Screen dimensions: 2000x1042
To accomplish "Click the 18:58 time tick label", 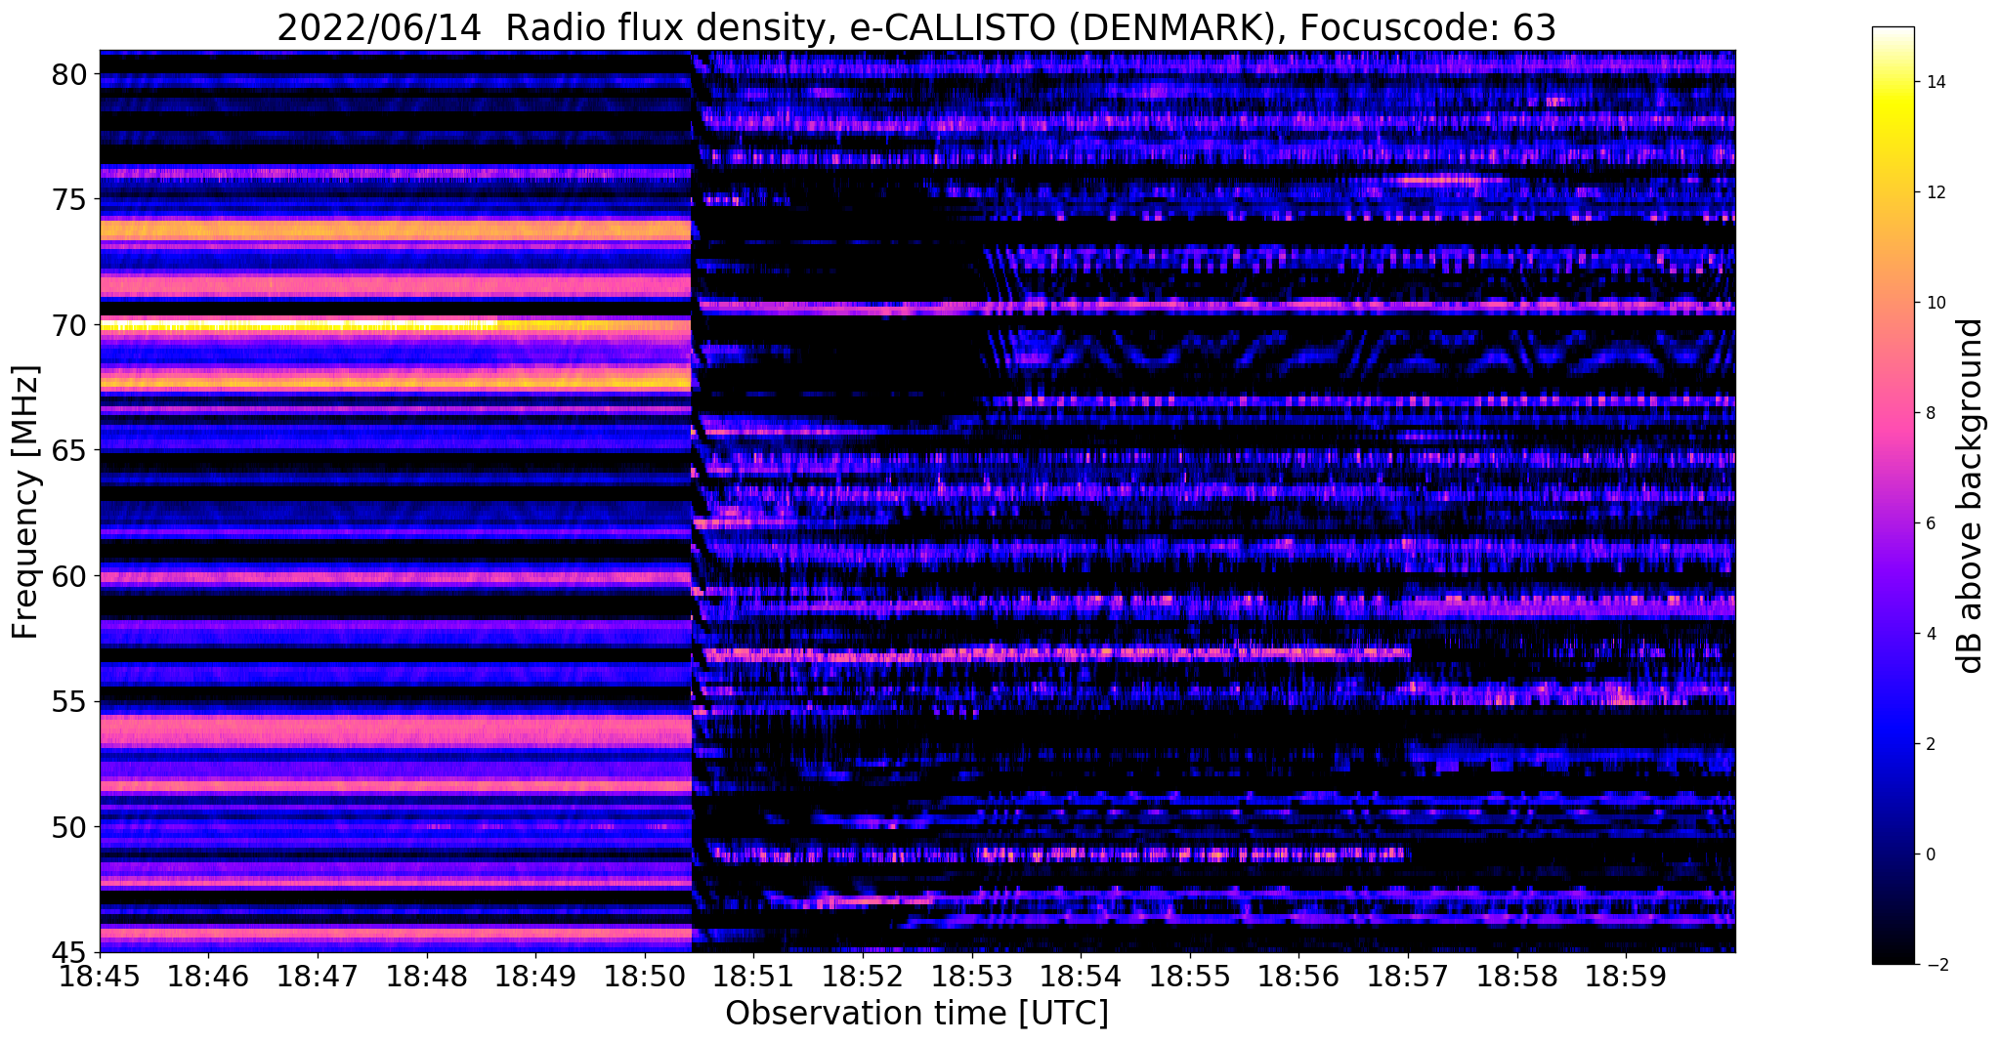I will pos(1517,977).
